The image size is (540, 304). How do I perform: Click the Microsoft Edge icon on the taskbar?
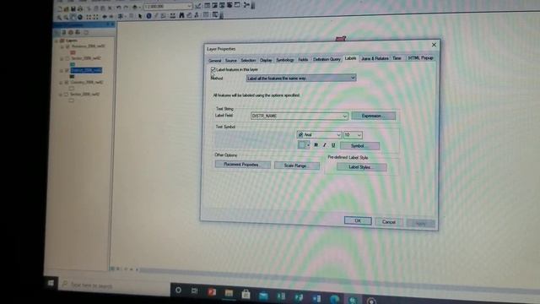point(334,299)
